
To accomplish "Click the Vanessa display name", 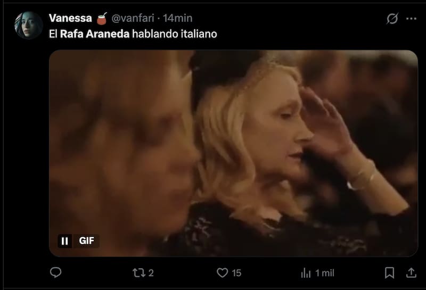I will tap(70, 18).
